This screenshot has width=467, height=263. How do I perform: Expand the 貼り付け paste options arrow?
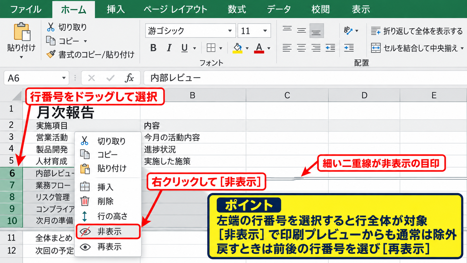[21, 57]
